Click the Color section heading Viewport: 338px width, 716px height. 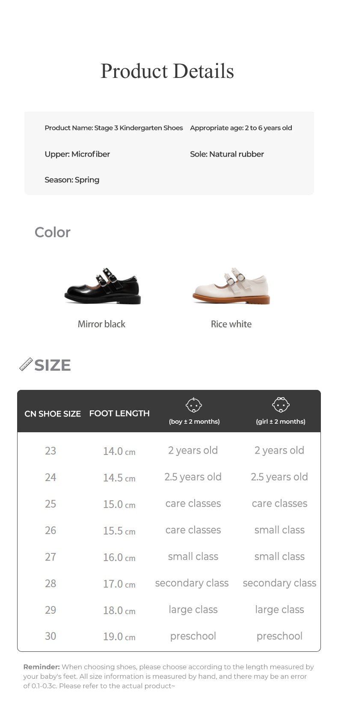click(52, 232)
